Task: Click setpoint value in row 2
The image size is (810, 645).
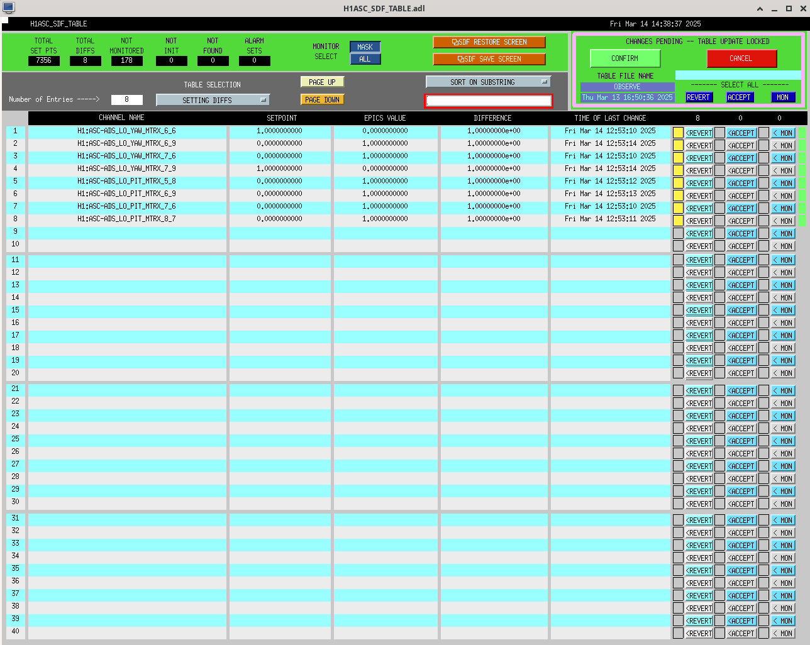Action: pyautogui.click(x=279, y=143)
